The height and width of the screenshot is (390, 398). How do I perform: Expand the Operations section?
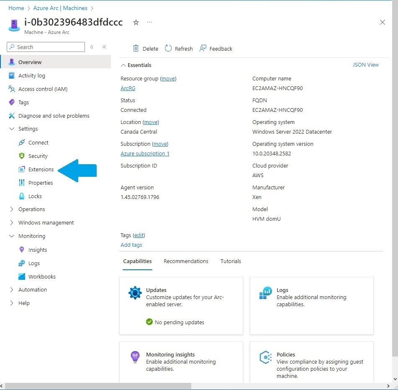pyautogui.click(x=12, y=209)
